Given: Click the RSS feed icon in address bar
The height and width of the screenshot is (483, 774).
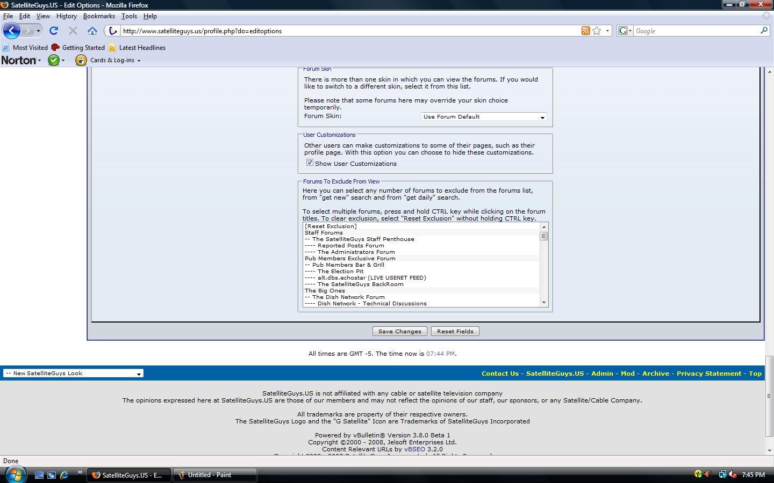Looking at the screenshot, I should [586, 31].
